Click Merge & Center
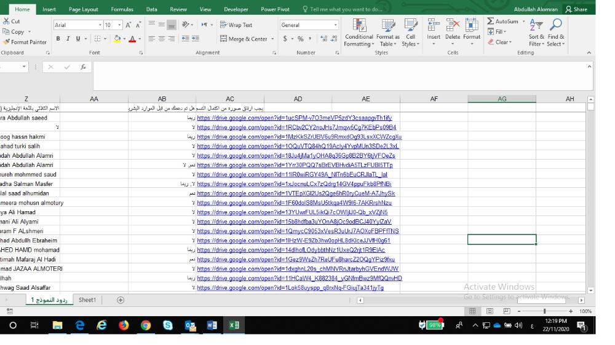 (244, 39)
